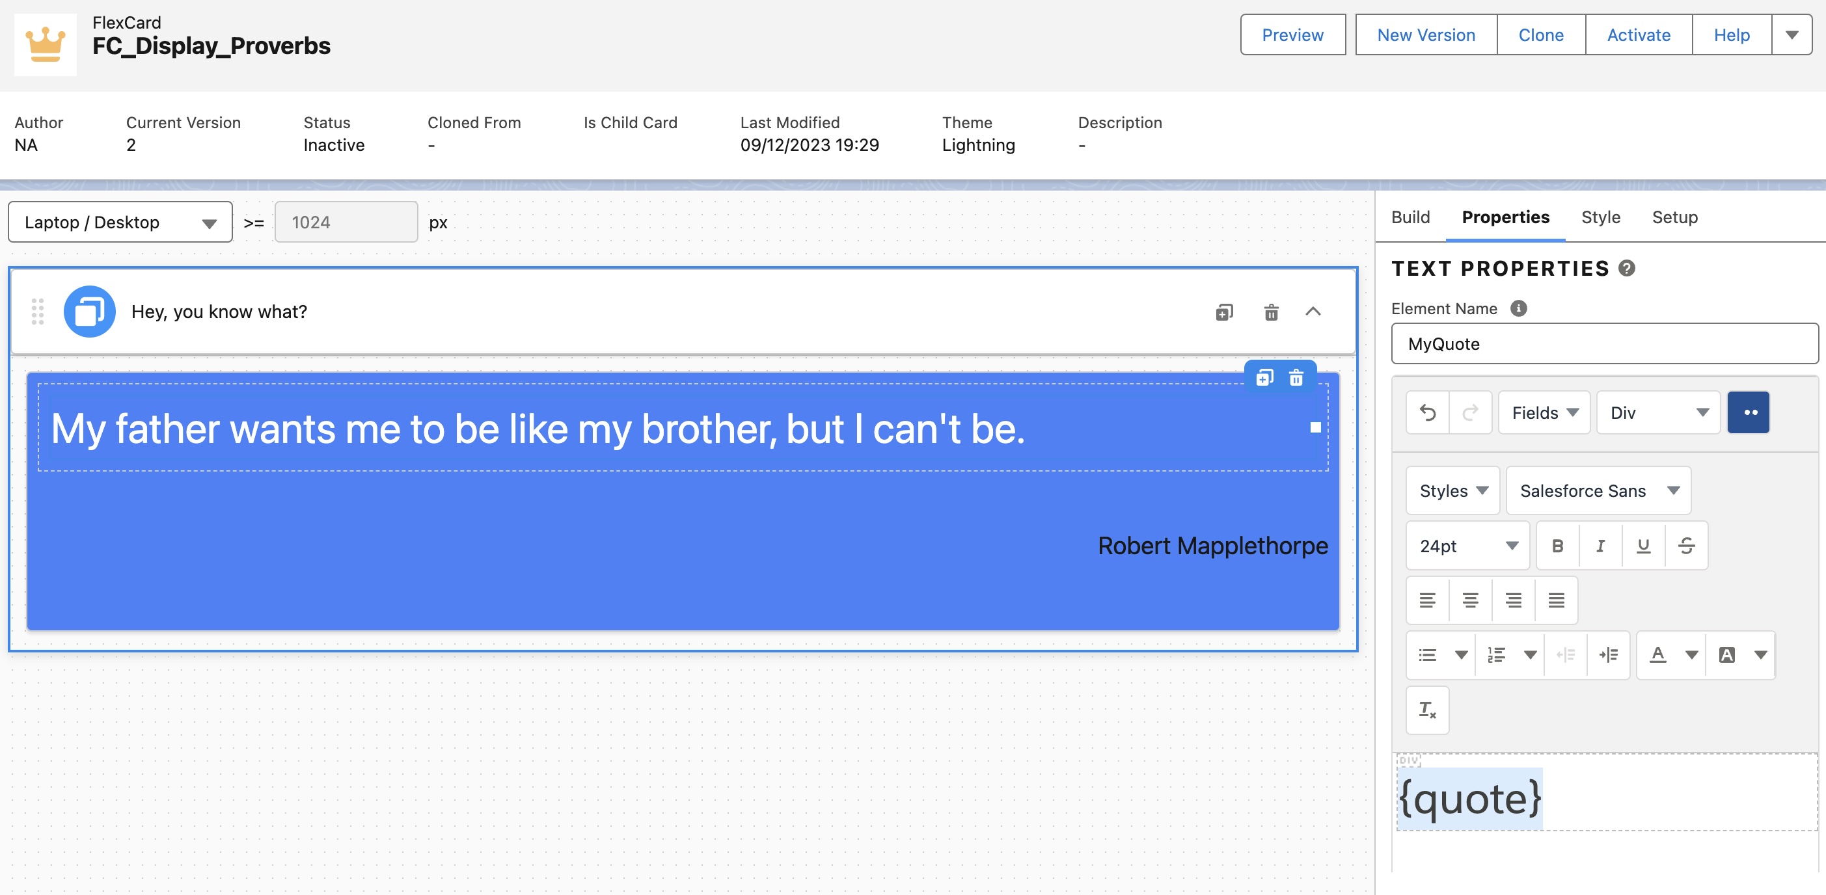The width and height of the screenshot is (1826, 895).
Task: Open the Div block format dropdown
Action: pos(1658,412)
